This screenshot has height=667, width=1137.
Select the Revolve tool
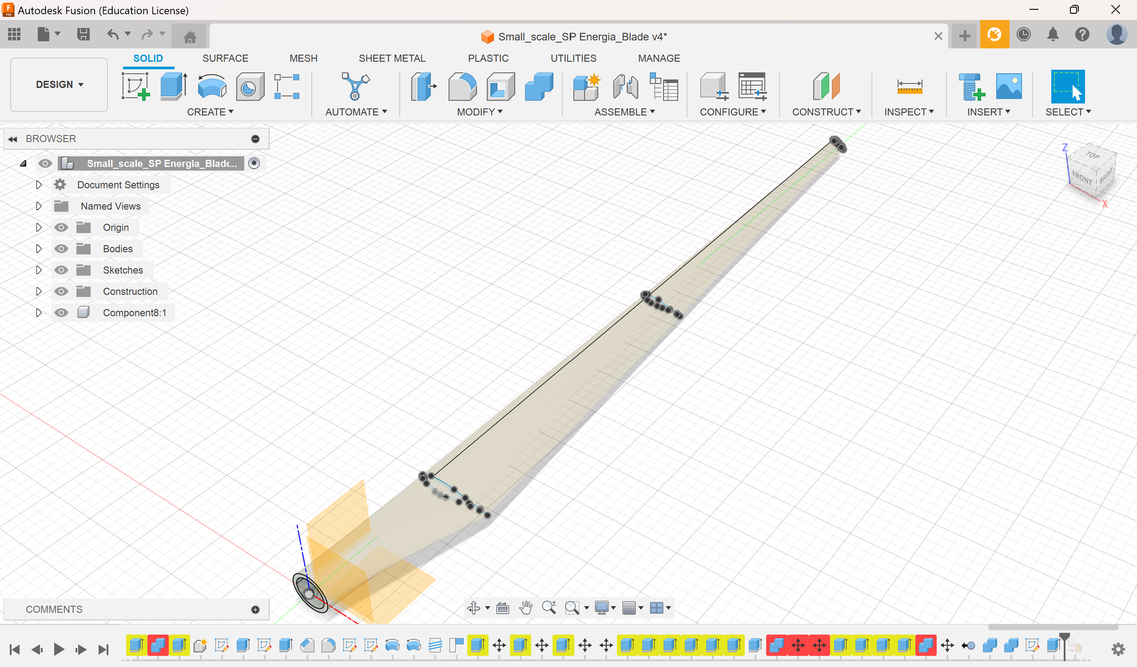[212, 86]
